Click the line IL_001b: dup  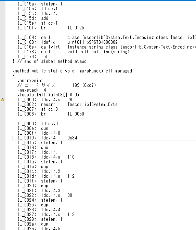(33, 167)
